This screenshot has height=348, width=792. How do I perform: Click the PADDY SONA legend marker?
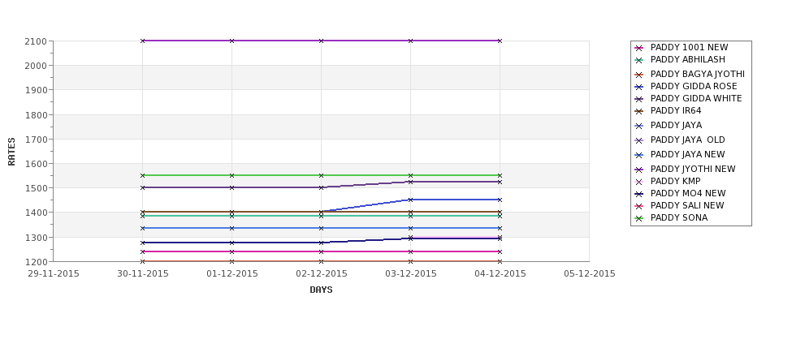coord(639,218)
